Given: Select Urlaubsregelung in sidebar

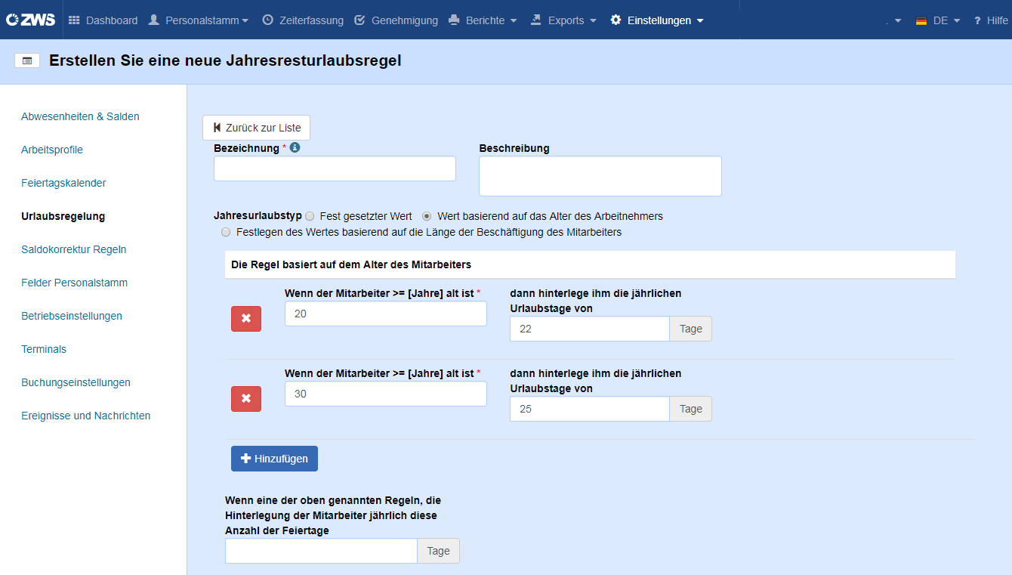Looking at the screenshot, I should pyautogui.click(x=63, y=216).
